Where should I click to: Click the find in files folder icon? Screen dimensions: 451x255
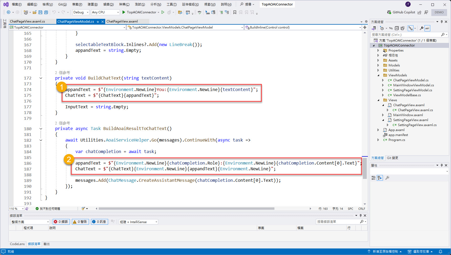click(x=180, y=12)
